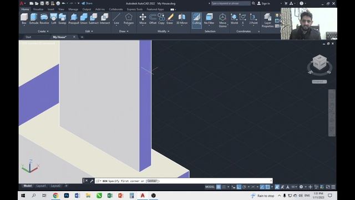
Task: Choose the Subtract tool
Action: click(x=93, y=19)
